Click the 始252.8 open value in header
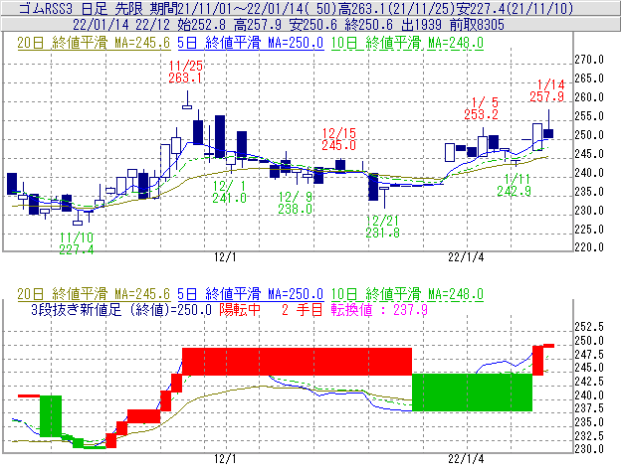The height and width of the screenshot is (472, 621). [x=202, y=25]
